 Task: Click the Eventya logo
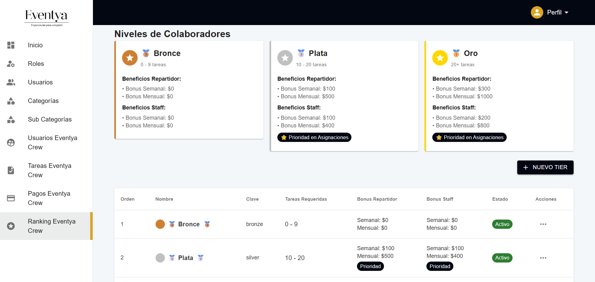pos(46,17)
